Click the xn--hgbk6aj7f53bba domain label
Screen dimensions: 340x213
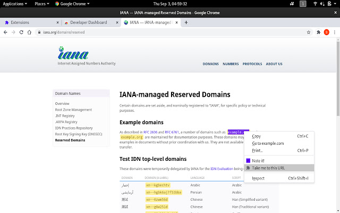click(164, 192)
